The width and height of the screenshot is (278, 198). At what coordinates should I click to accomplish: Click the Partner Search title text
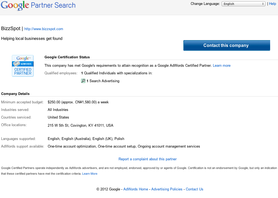click(x=53, y=5)
